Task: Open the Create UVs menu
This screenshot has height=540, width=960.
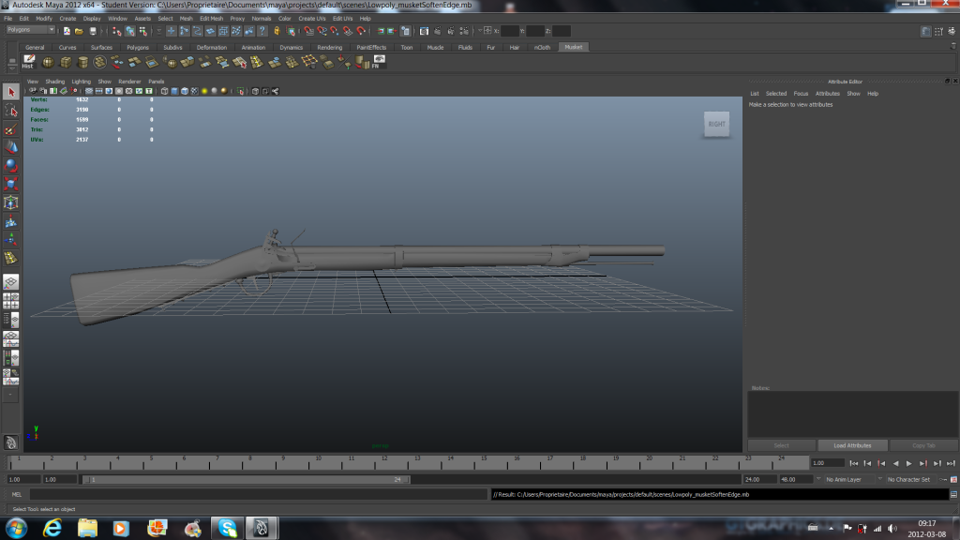Action: click(311, 19)
